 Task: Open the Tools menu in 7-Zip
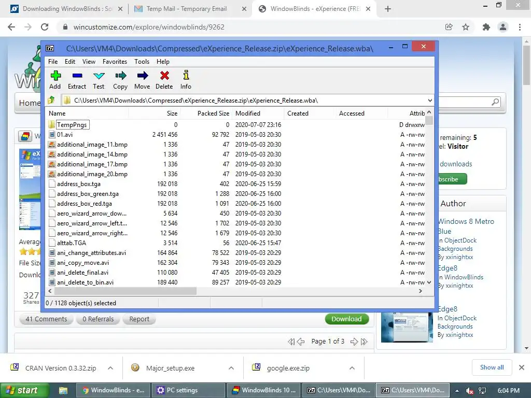tap(142, 62)
